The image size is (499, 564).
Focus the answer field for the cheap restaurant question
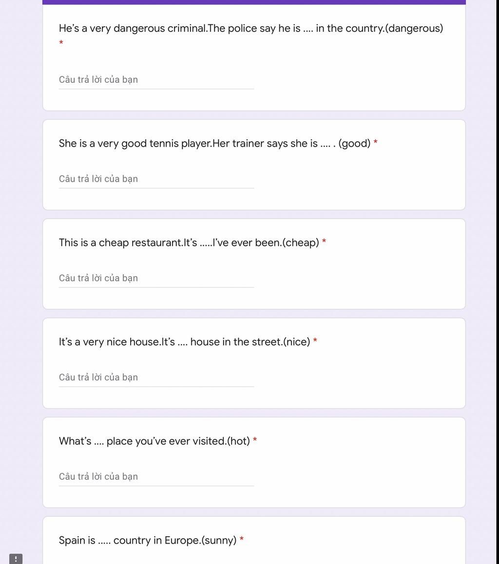156,279
